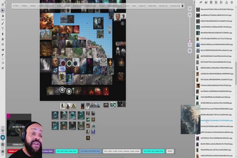Open the Collections tab
The height and width of the screenshot is (158, 237).
(x=226, y=2)
